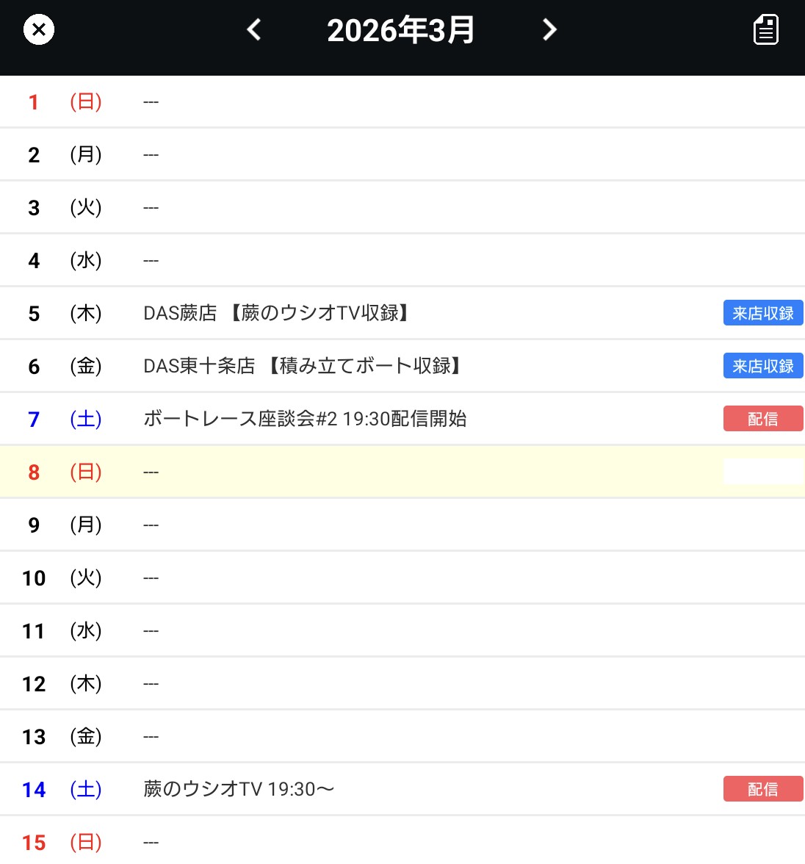Screen dimensions: 805x864
Task: Tap the 配信 badge next to the March 7 event
Action: click(763, 418)
